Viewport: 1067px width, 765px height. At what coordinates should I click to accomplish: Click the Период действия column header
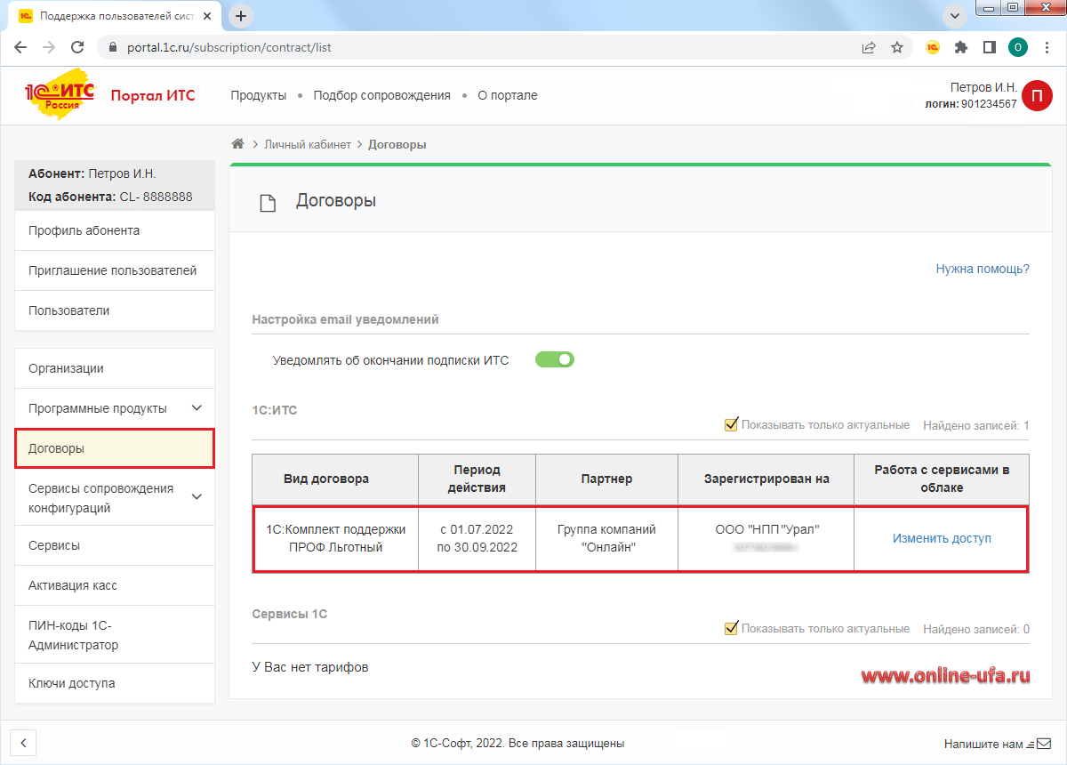(477, 479)
